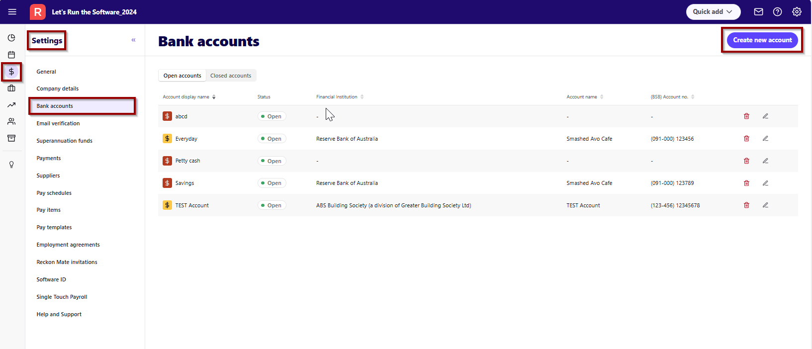Open the settings gear icon
812x349 pixels.
click(x=797, y=12)
